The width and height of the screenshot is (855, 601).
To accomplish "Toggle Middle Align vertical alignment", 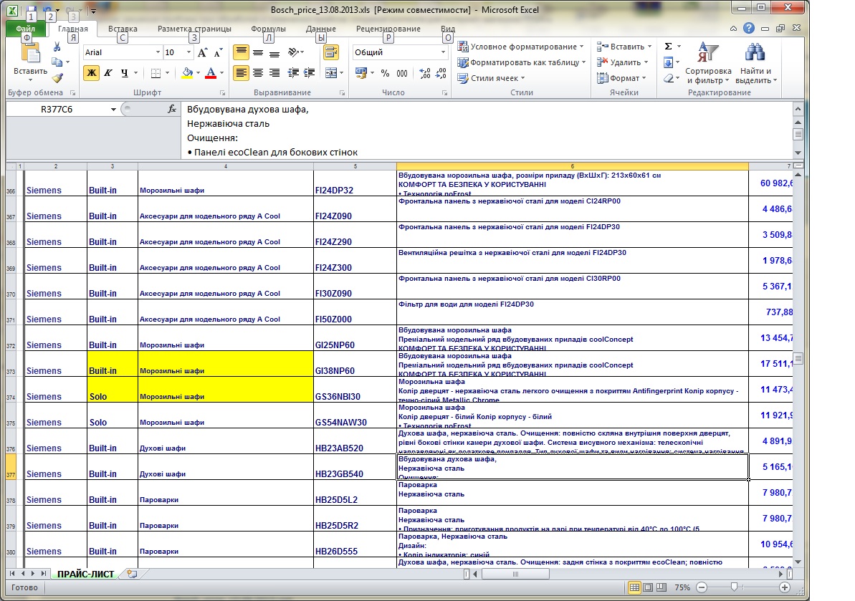I will [258, 52].
